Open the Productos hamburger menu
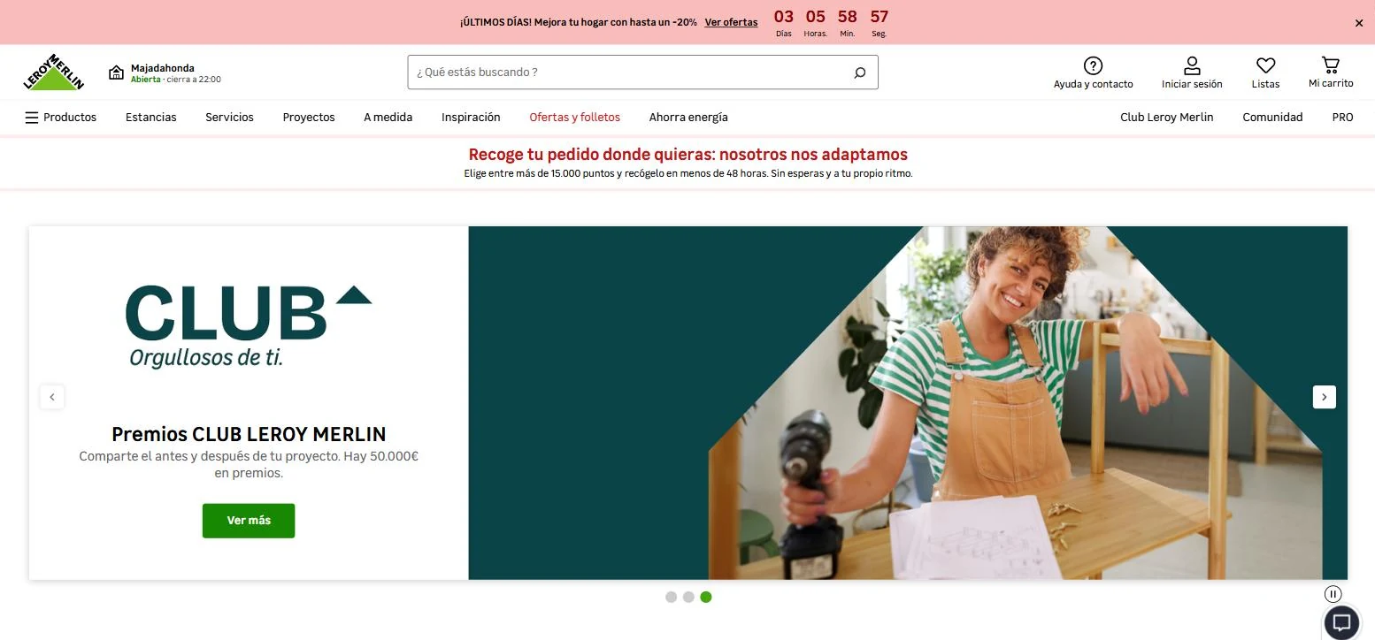This screenshot has width=1375, height=640. coord(61,117)
